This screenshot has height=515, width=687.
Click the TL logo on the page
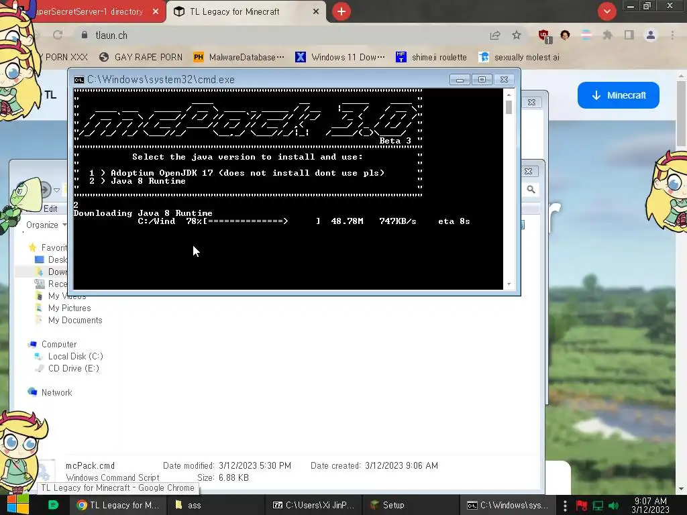coord(50,95)
